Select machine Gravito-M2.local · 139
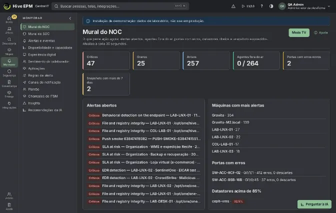Viewport: 336px width, 213px height. click(268, 122)
